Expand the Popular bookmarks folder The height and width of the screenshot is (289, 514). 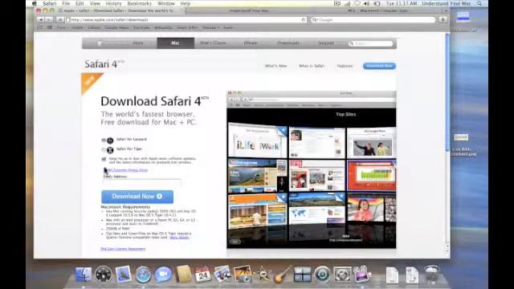pyautogui.click(x=210, y=28)
